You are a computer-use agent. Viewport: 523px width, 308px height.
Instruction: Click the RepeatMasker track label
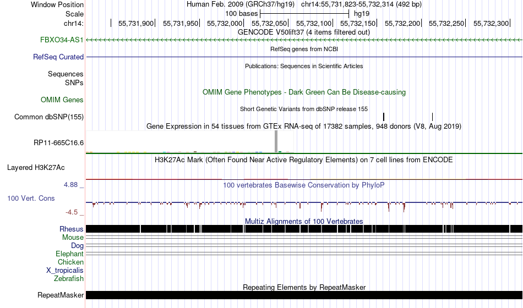pos(61,295)
